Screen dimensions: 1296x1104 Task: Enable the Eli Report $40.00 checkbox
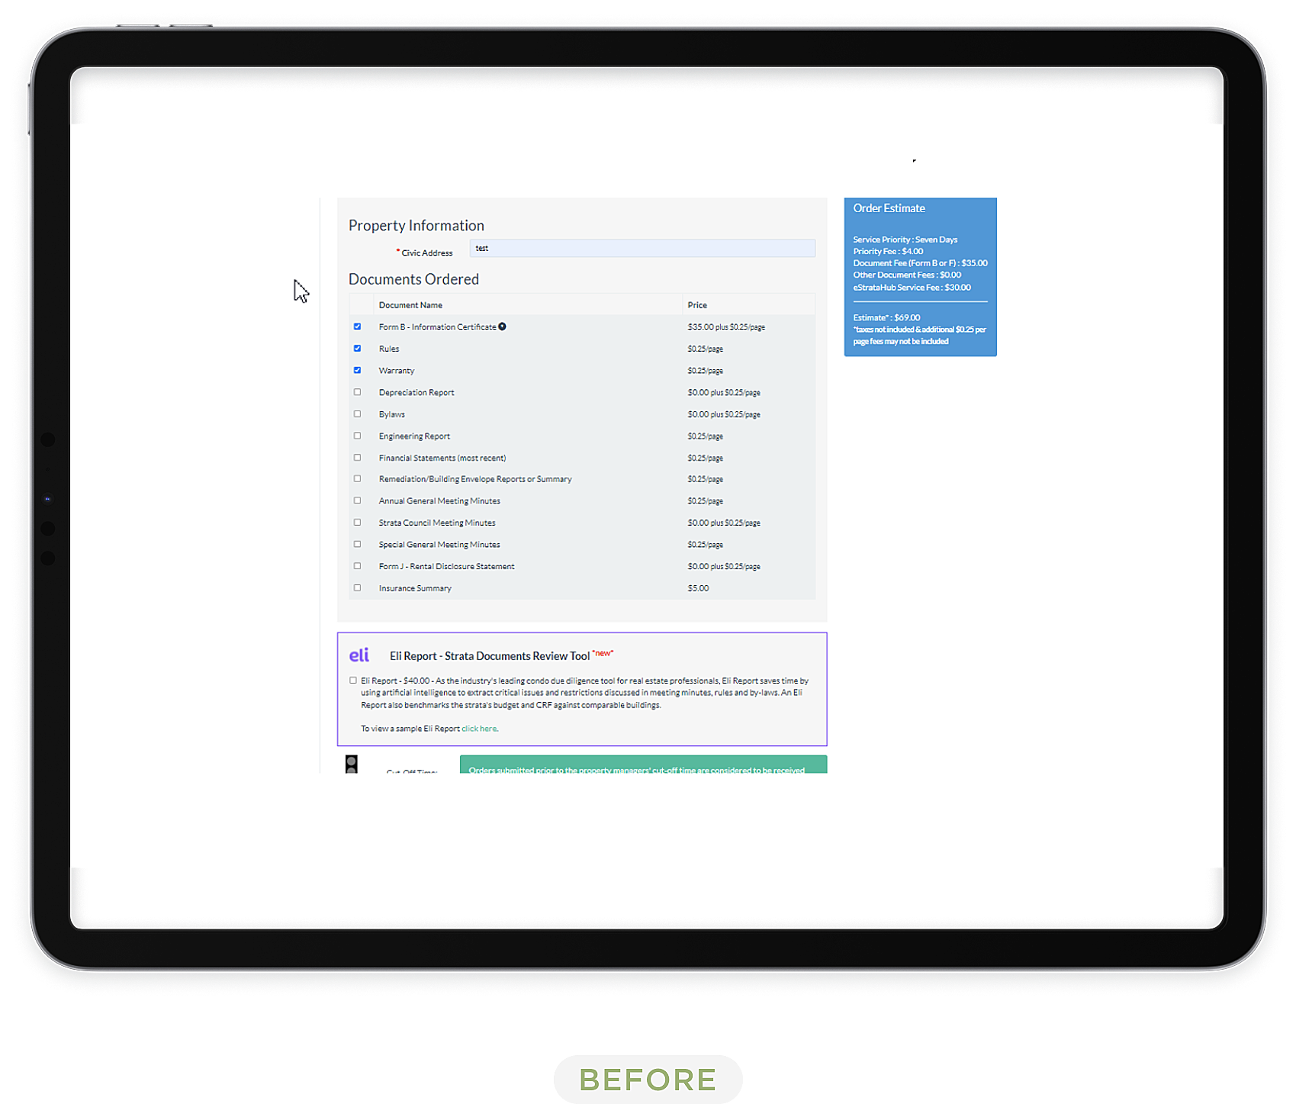point(353,681)
